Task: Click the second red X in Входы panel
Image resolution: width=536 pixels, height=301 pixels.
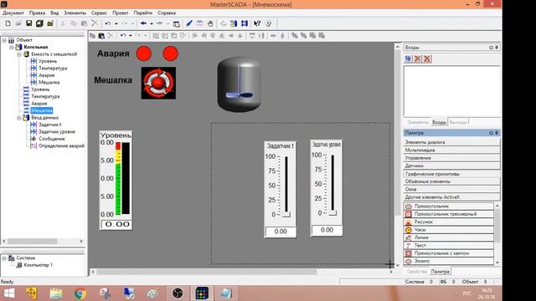Action: 427,59
